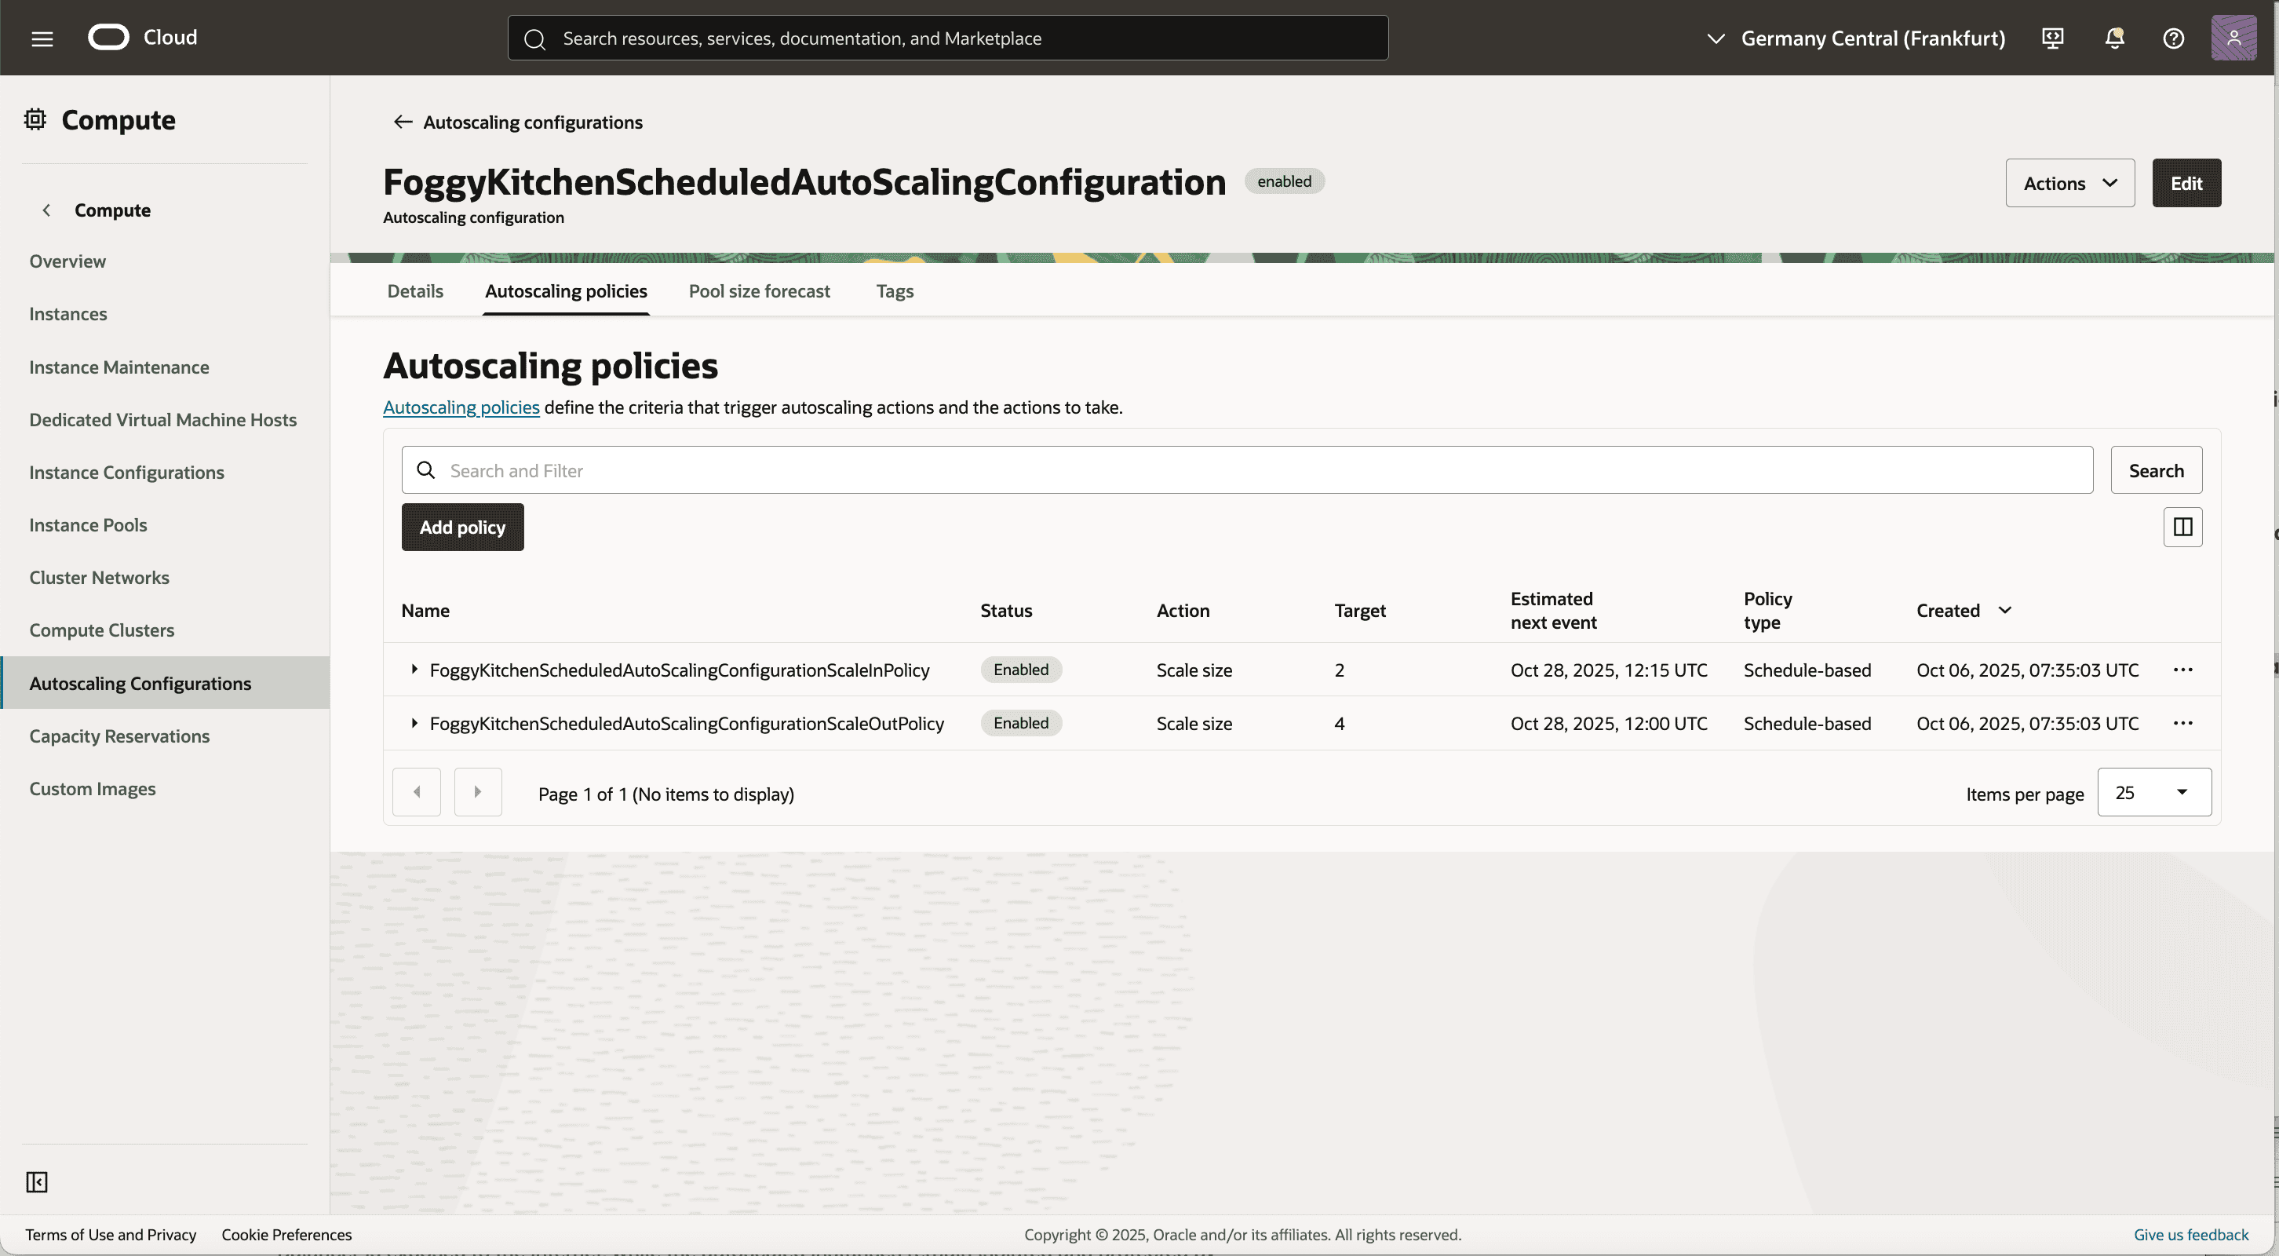Open Cookie Preferences
Screen dimensions: 2279x1256
click(x=286, y=1235)
